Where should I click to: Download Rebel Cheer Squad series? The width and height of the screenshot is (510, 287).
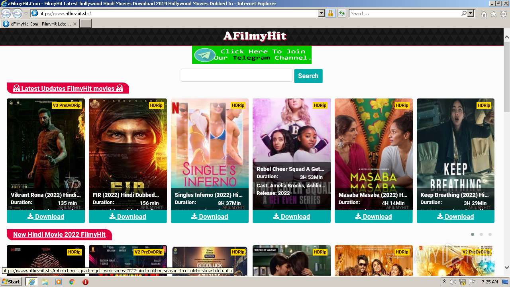click(x=292, y=216)
